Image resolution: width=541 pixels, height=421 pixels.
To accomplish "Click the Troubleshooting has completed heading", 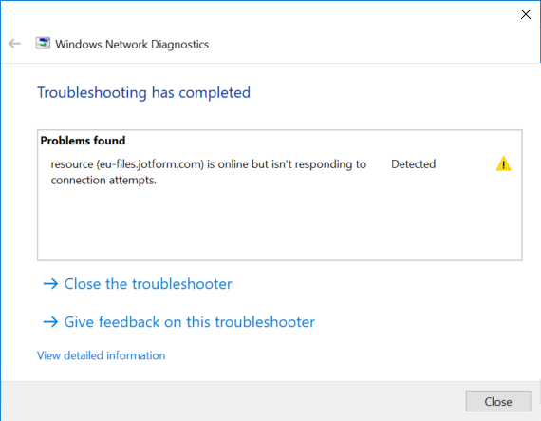I will click(144, 92).
